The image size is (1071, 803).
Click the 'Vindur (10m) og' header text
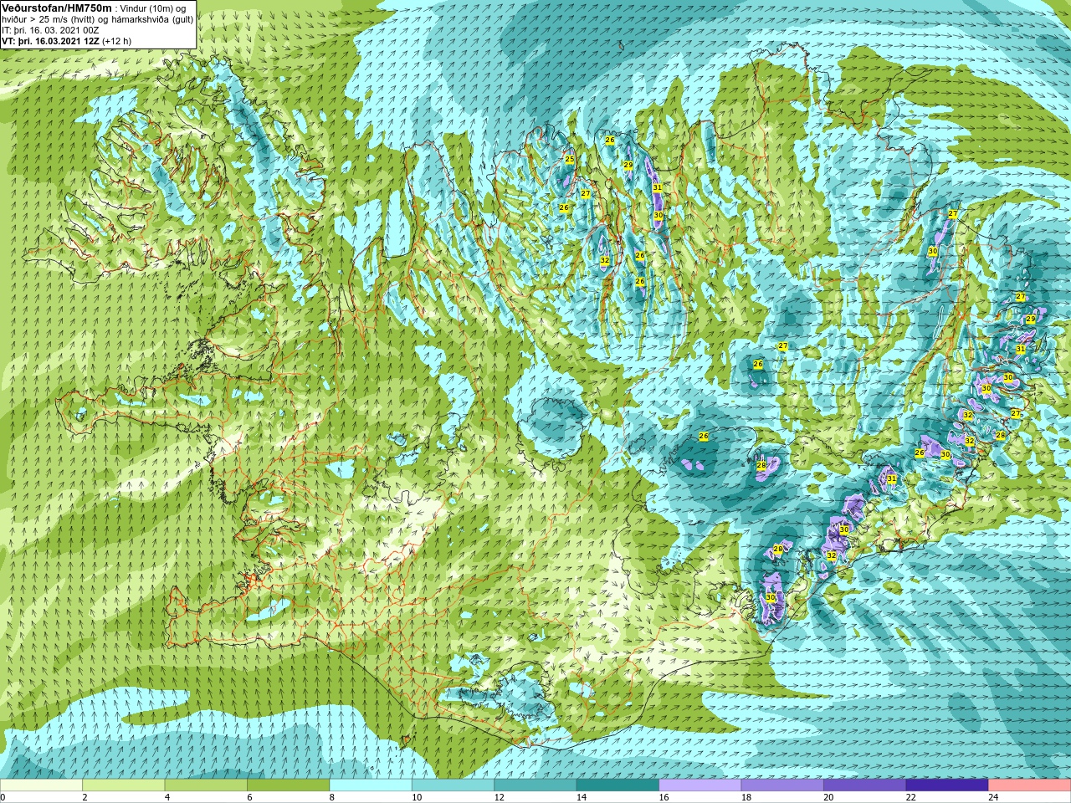pos(155,8)
